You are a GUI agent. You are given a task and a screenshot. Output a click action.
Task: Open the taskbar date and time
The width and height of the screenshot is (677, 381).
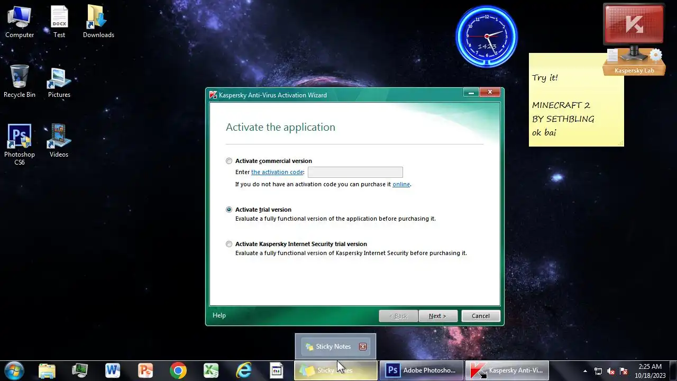pos(649,370)
